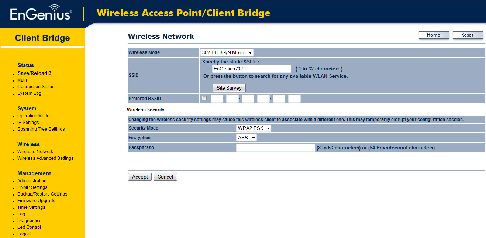This screenshot has width=486, height=238.
Task: Click the Passphrase row label
Action: (x=141, y=148)
